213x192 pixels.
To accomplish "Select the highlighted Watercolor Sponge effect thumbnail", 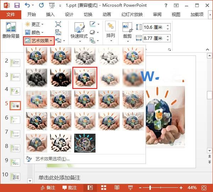I will point(85,78).
